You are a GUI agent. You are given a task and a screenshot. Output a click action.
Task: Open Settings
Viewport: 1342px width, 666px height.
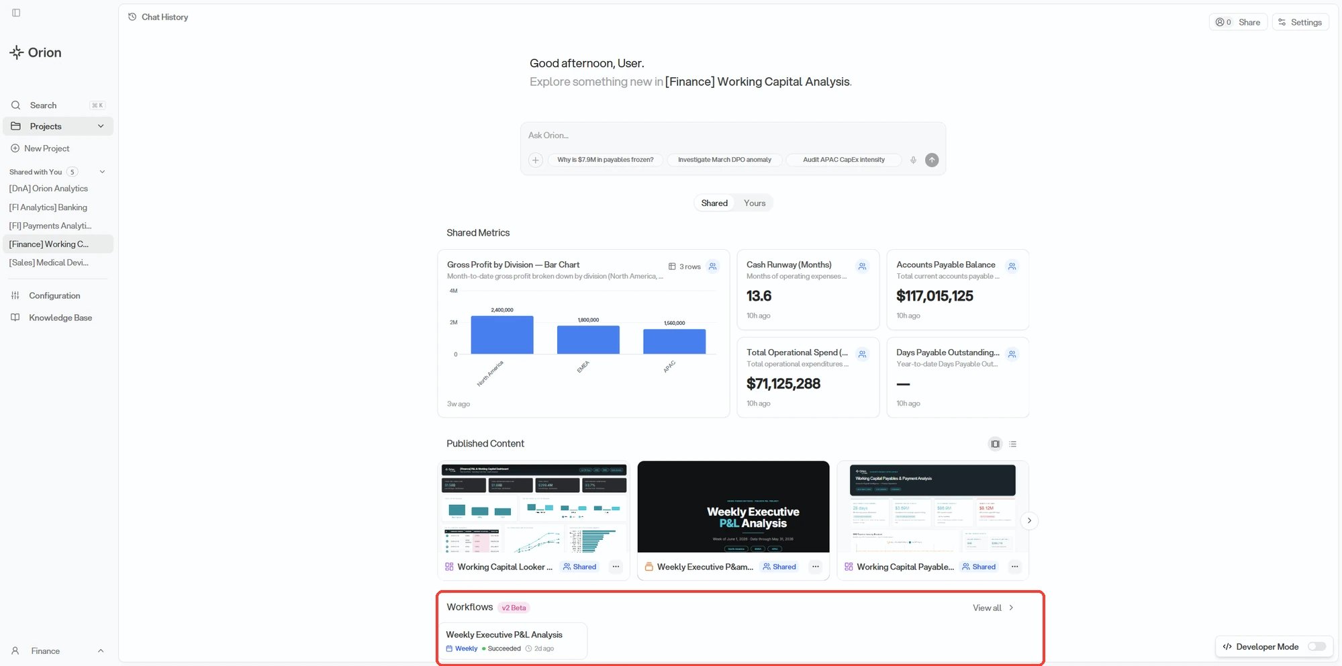tap(1300, 22)
